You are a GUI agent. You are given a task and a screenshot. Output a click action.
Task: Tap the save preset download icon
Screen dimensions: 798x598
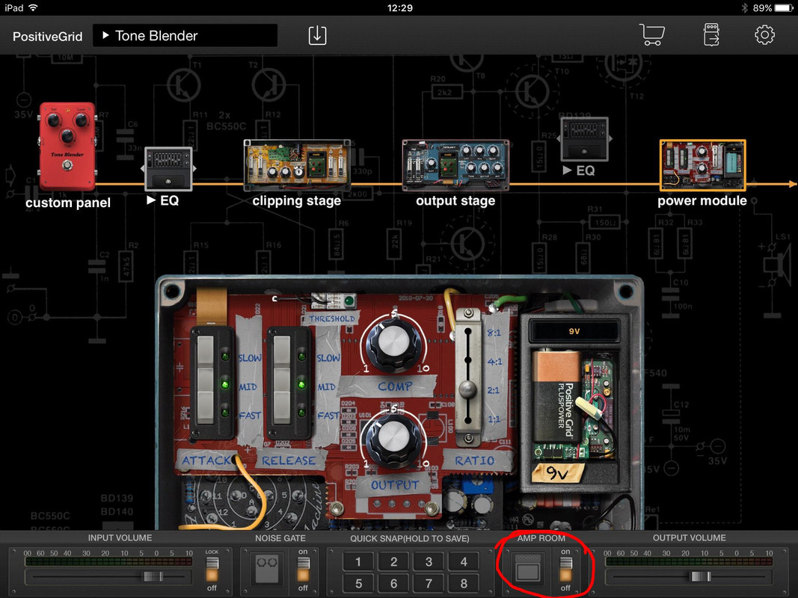(x=317, y=35)
